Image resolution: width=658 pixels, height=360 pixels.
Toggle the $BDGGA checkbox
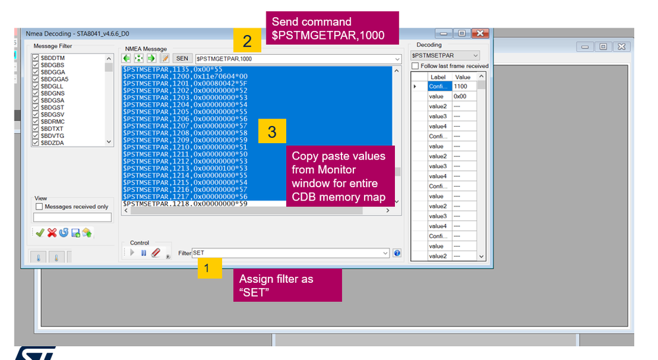coord(36,72)
